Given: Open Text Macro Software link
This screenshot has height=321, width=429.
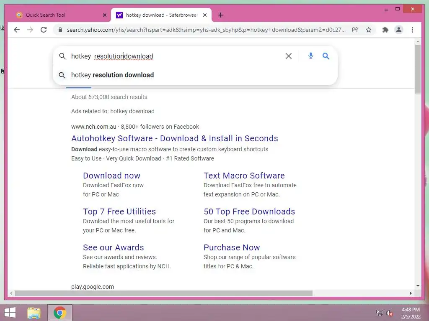Looking at the screenshot, I should pos(244,176).
